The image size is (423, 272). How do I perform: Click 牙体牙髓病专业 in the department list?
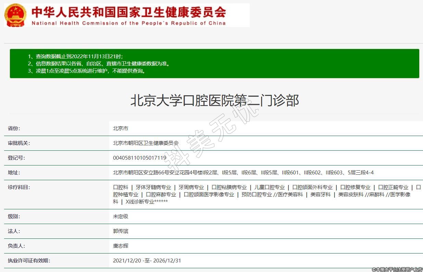[x=153, y=187]
